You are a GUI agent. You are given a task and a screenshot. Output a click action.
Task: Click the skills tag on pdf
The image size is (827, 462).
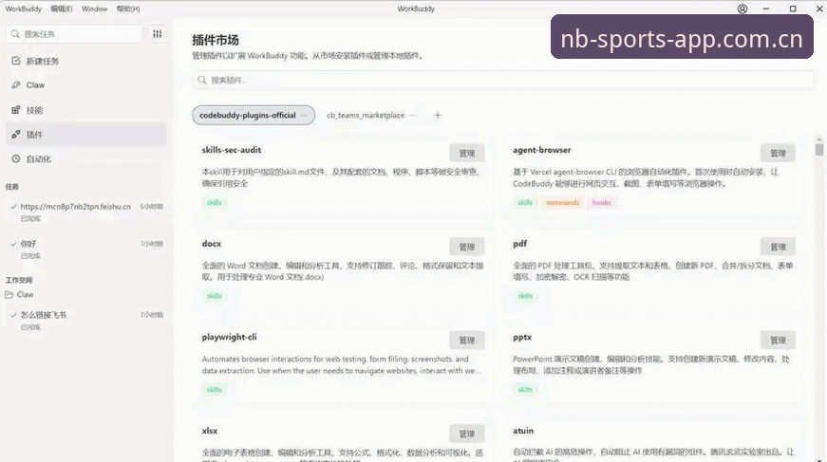[525, 296]
